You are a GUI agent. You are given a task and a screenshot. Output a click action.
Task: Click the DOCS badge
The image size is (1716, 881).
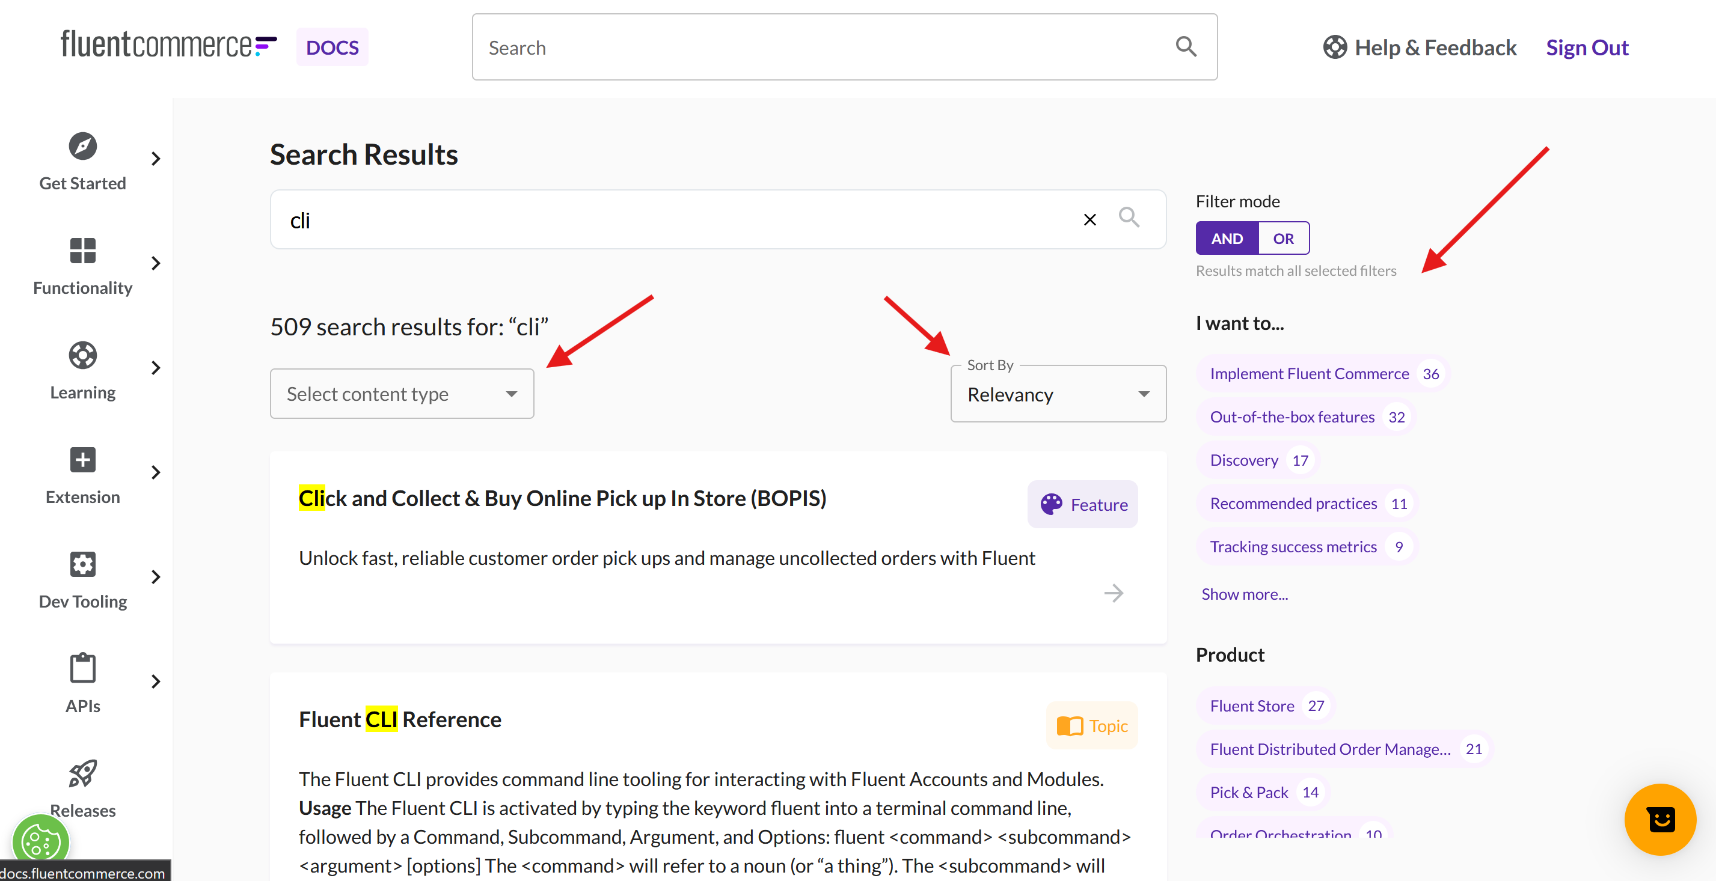[x=332, y=47]
